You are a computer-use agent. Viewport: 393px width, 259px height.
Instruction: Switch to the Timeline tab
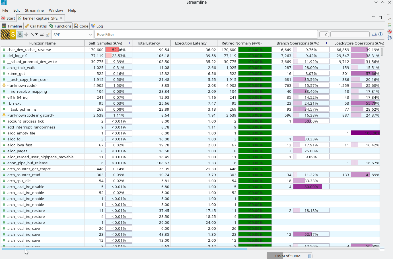click(x=12, y=26)
